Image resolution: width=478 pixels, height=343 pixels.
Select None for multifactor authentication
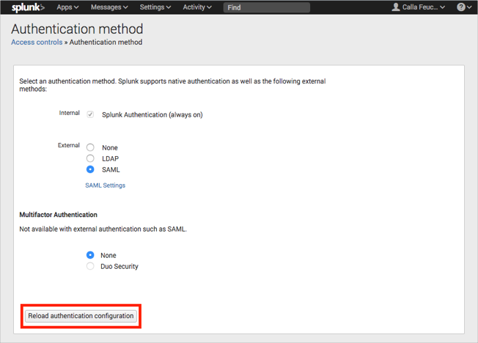click(x=90, y=255)
